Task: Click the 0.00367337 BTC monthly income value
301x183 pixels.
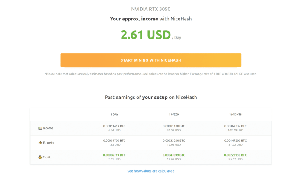Action: coord(236,126)
